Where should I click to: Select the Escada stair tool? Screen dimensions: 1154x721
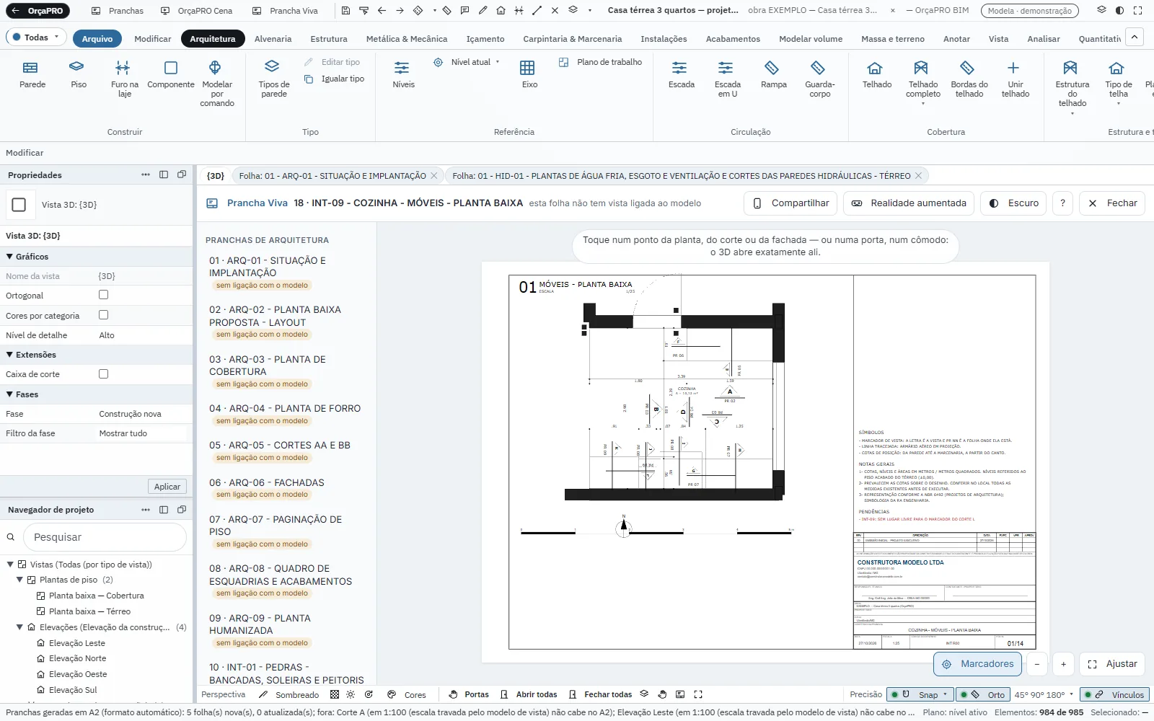tap(681, 74)
